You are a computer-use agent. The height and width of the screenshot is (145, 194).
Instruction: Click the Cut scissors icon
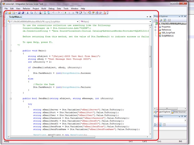(x=27, y=13)
